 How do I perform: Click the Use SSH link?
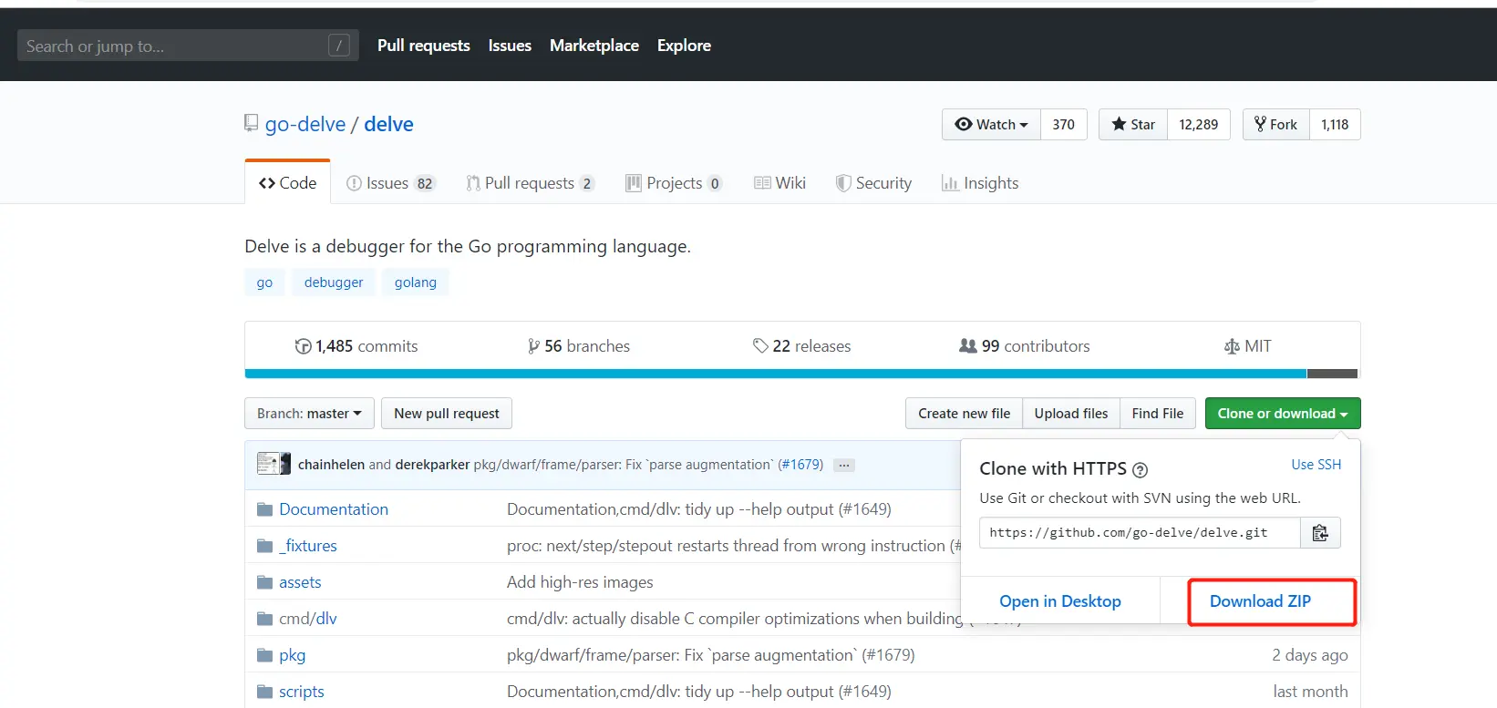[1316, 465]
